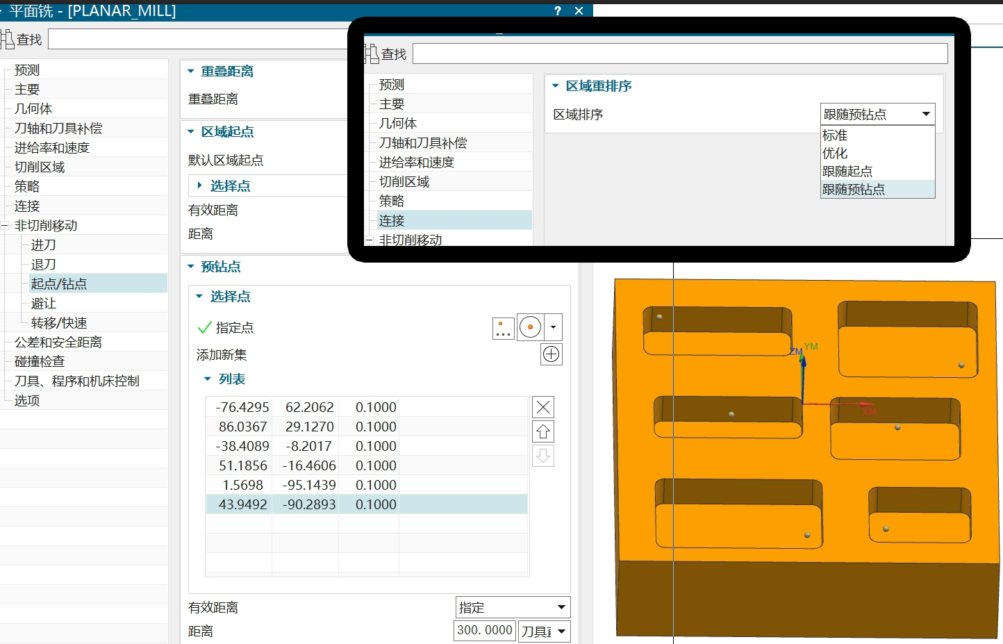Click the point set dotted-square icon
Viewport: 1003px width, 644px height.
504,328
